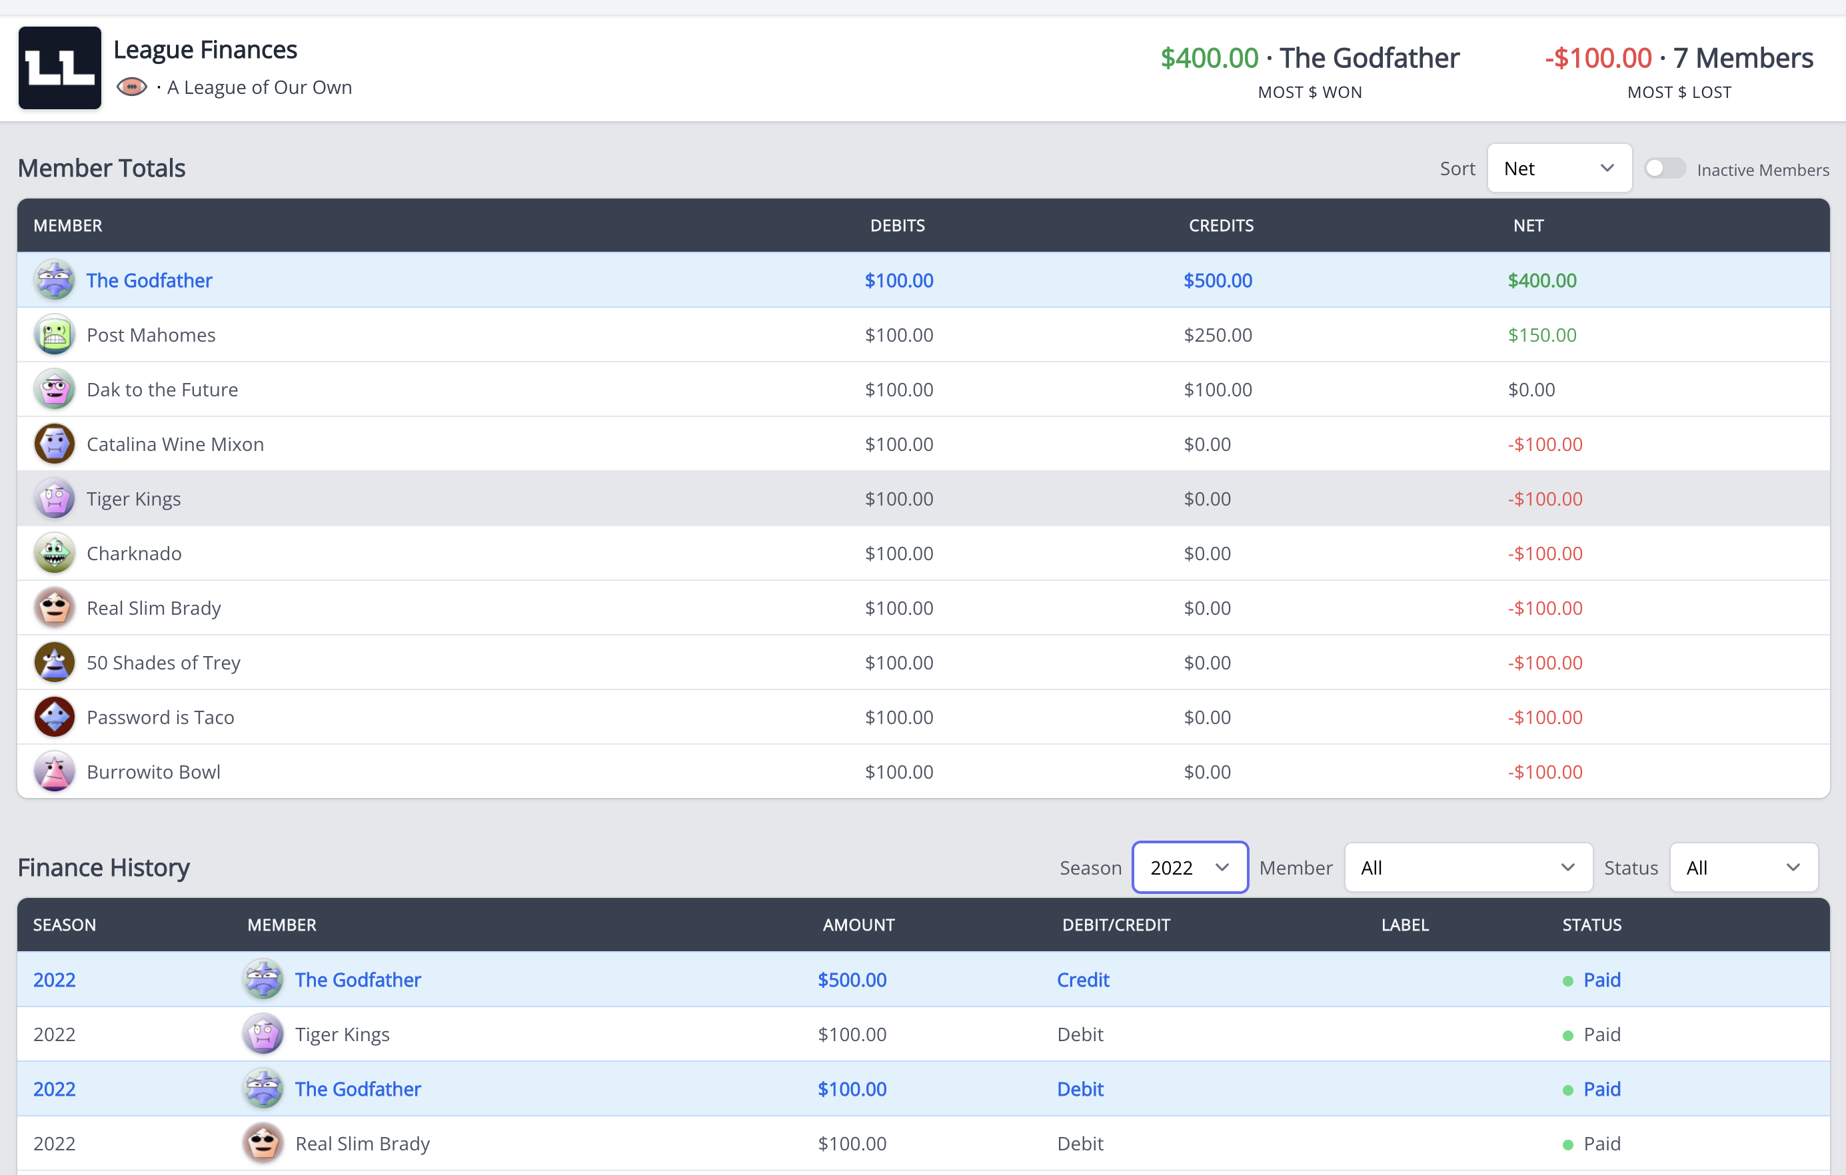Click Dak to the Future $0.00 net
This screenshot has height=1175, width=1846.
(1531, 390)
